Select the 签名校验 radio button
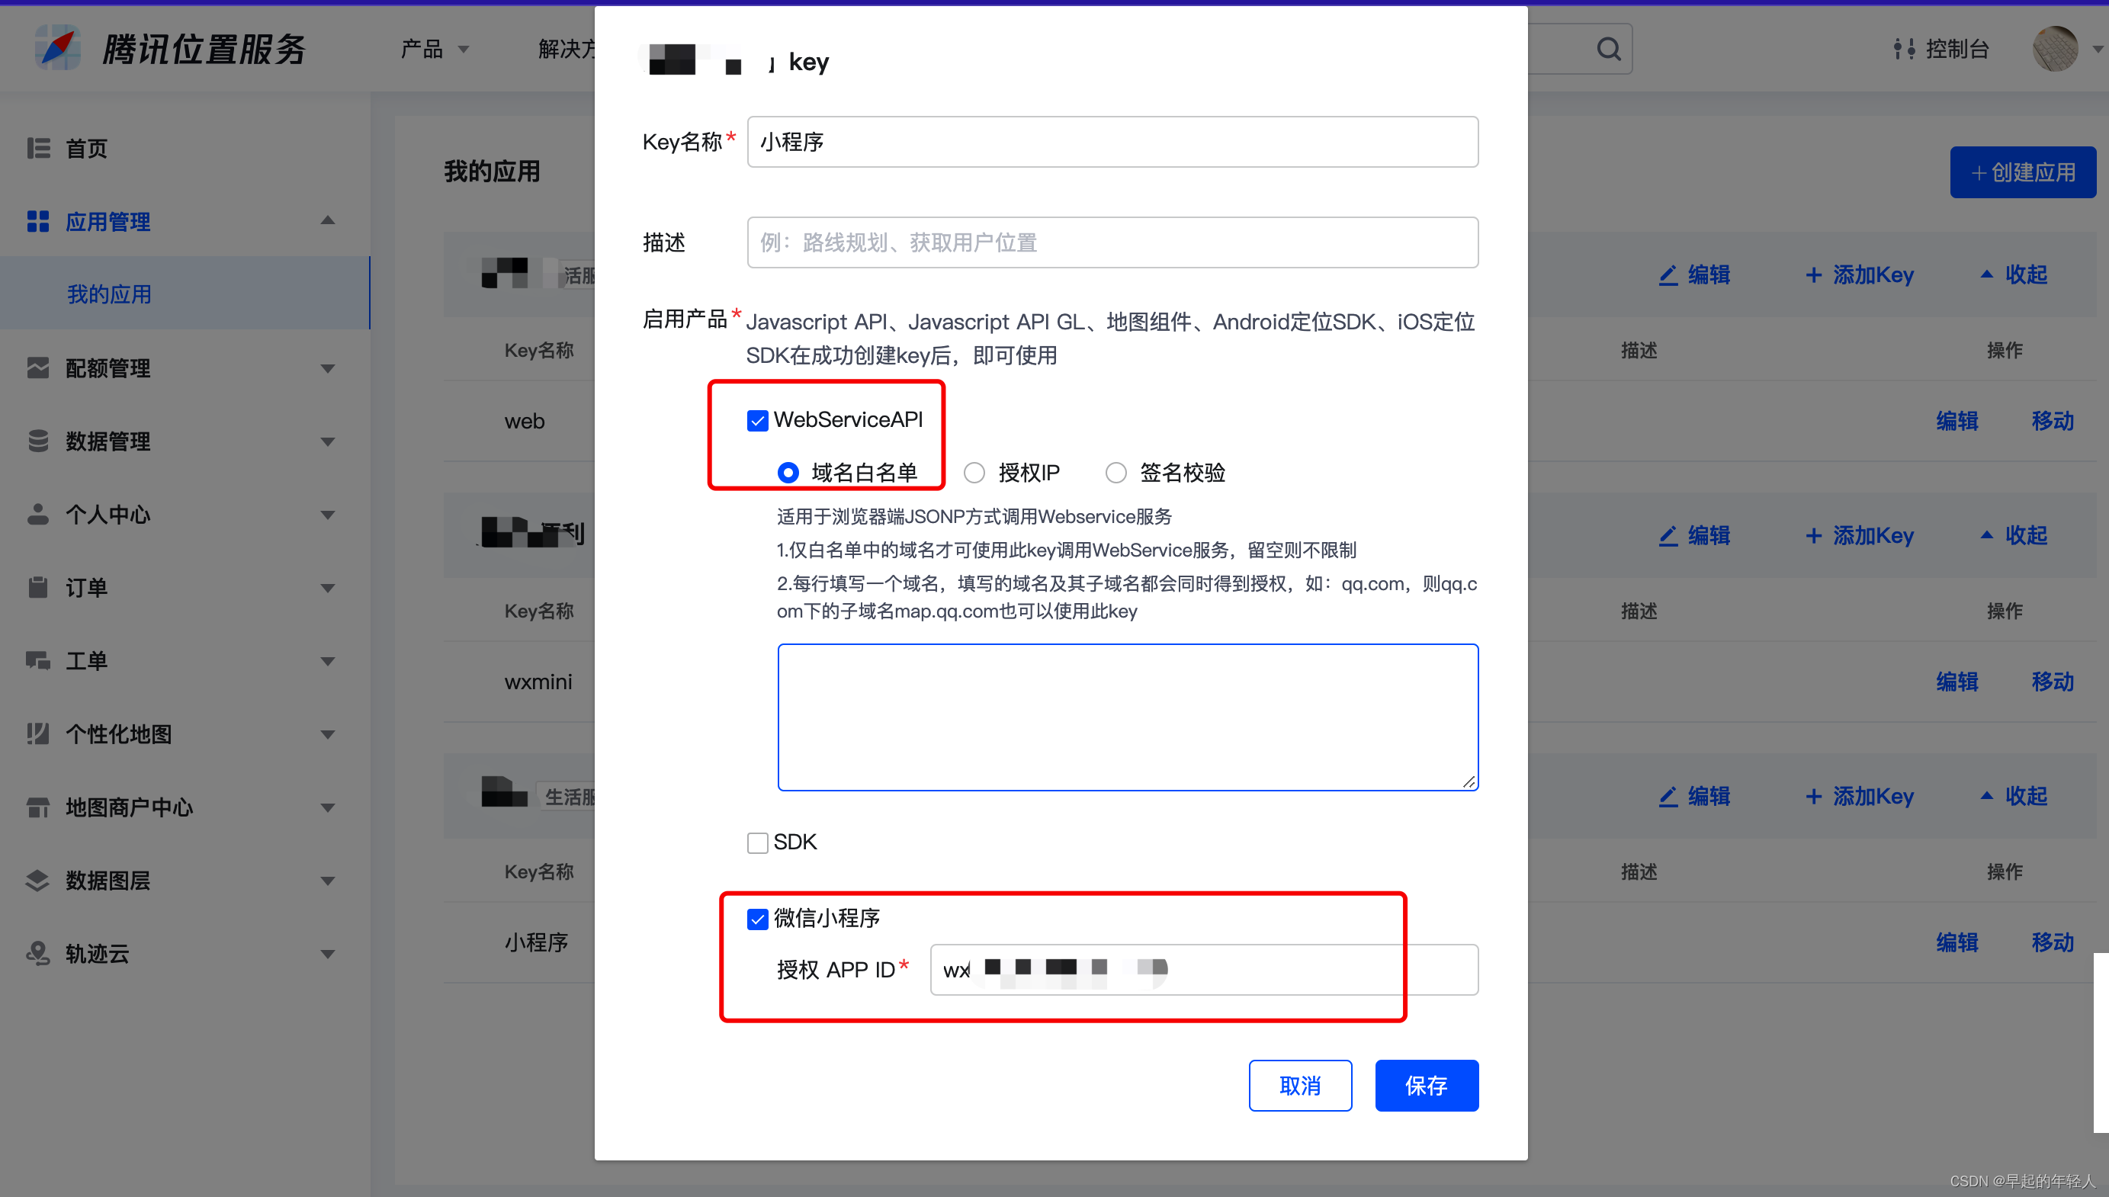The width and height of the screenshot is (2109, 1197). (x=1115, y=473)
